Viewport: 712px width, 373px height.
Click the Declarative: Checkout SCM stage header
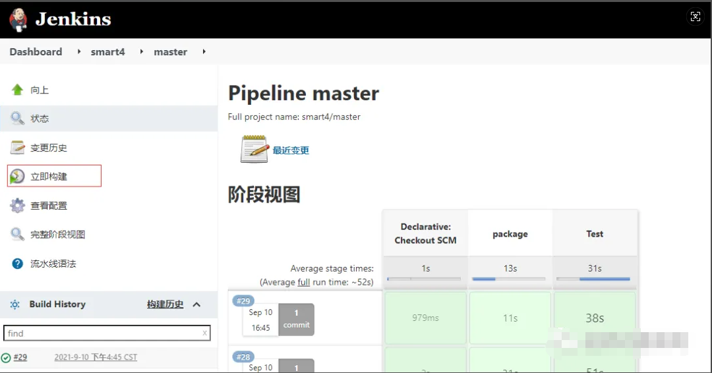tap(425, 233)
